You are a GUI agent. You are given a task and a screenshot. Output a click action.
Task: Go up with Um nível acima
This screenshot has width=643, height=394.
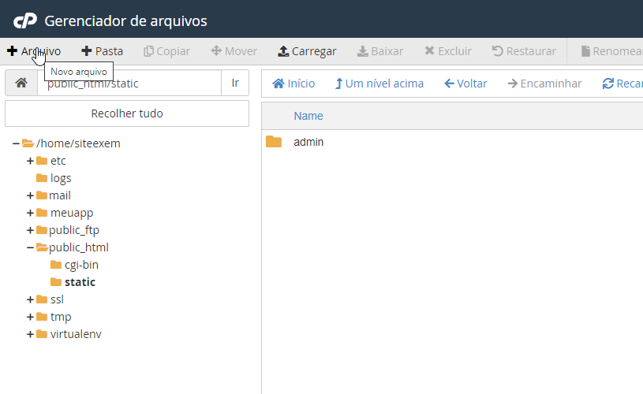pyautogui.click(x=379, y=84)
